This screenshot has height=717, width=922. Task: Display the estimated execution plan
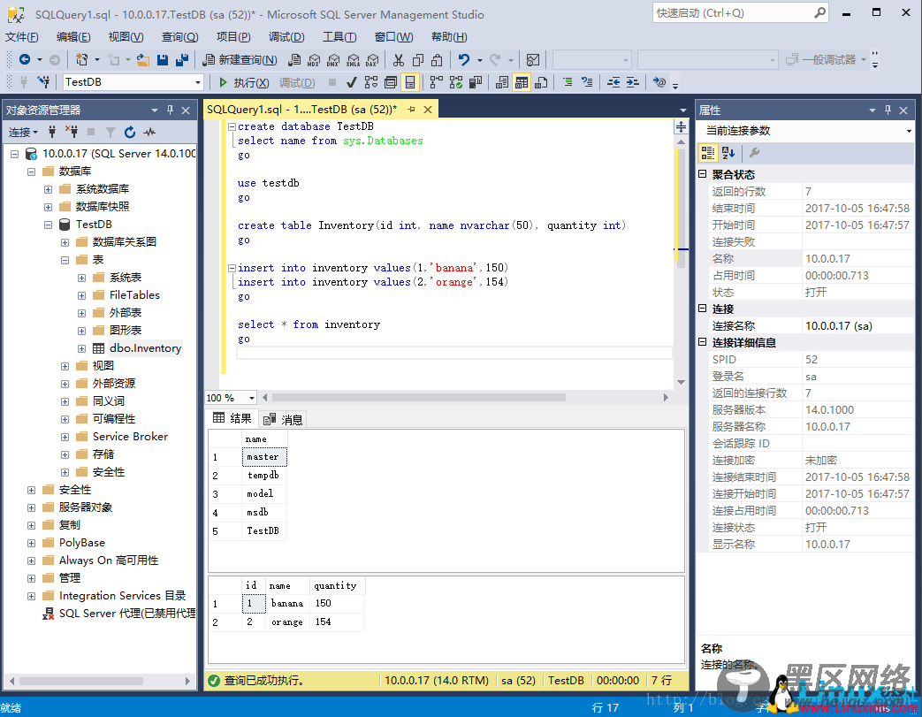click(371, 82)
